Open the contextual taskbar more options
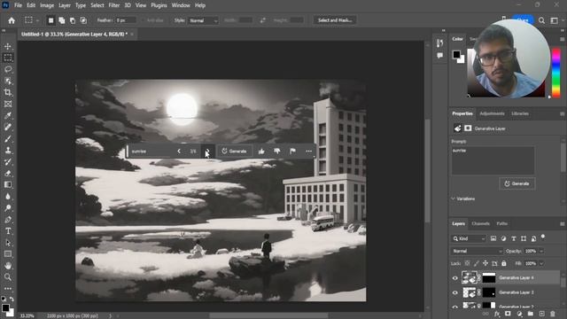This screenshot has height=319, width=567. pyautogui.click(x=308, y=152)
